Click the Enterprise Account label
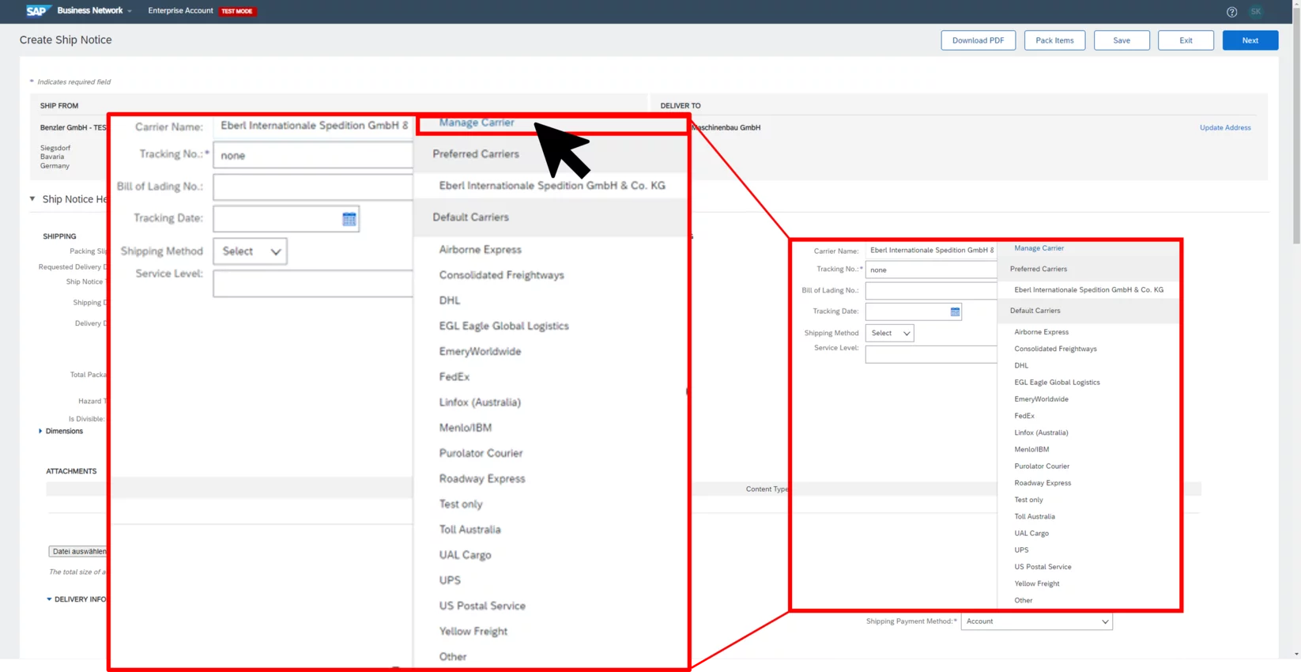This screenshot has height=672, width=1301. click(180, 10)
